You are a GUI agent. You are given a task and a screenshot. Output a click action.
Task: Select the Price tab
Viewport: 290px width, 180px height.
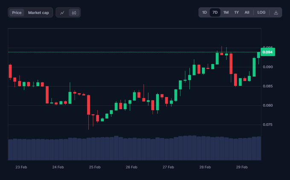tap(17, 12)
